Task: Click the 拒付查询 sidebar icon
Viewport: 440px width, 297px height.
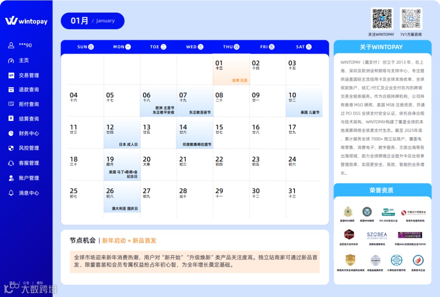Action: [x=11, y=104]
